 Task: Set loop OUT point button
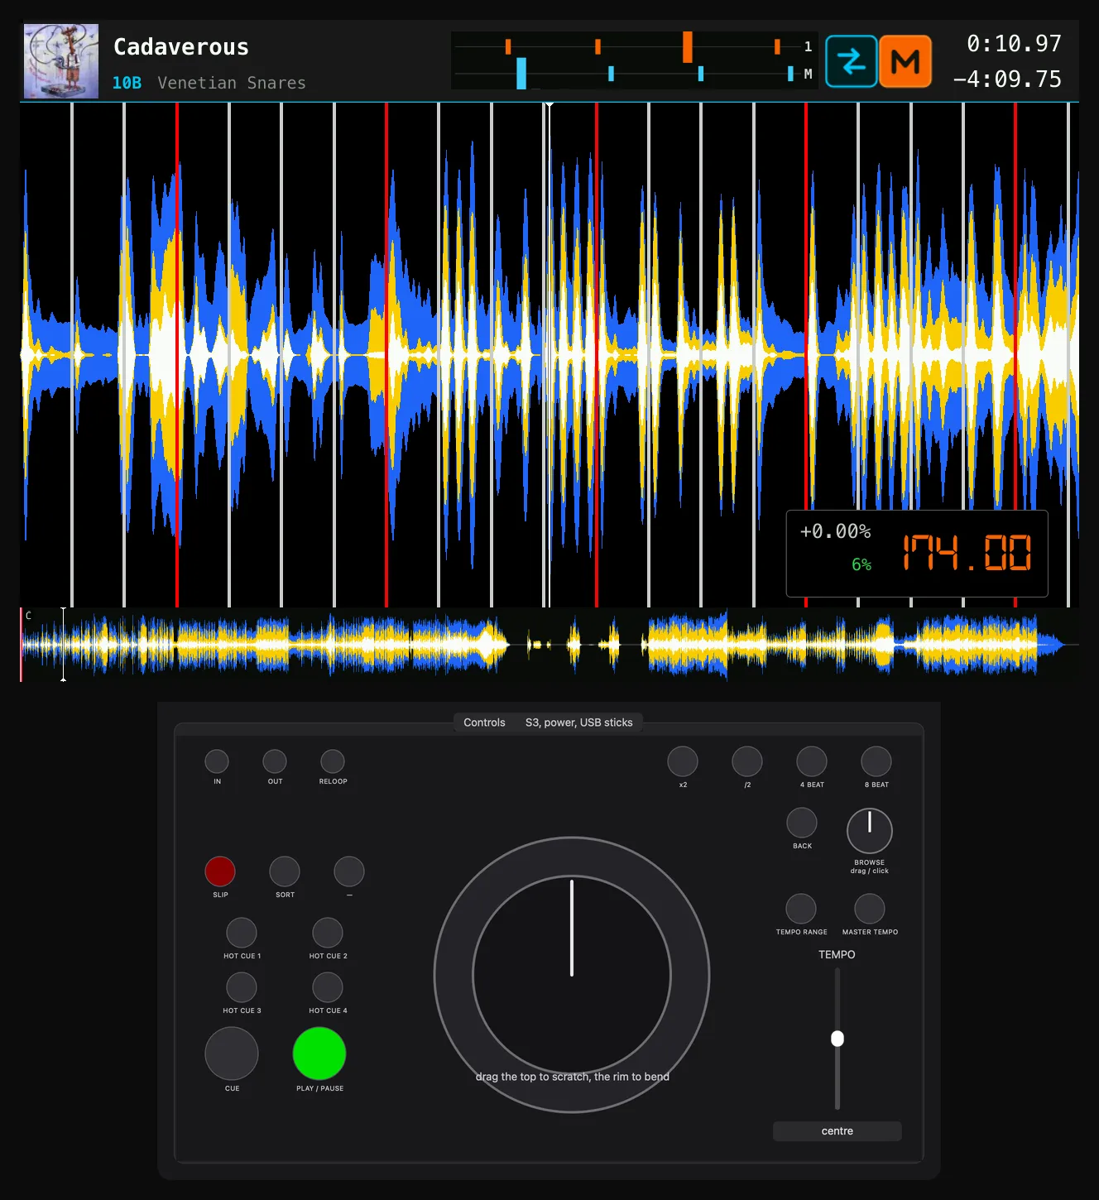(275, 761)
